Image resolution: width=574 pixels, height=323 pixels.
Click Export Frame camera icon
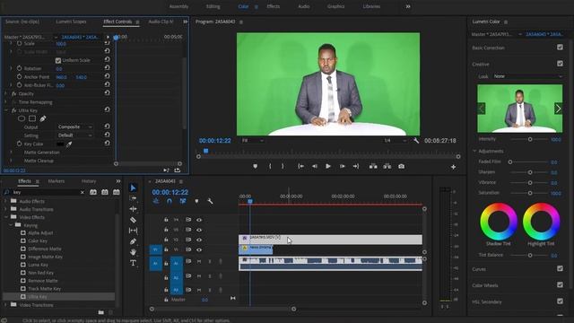tap(402, 166)
